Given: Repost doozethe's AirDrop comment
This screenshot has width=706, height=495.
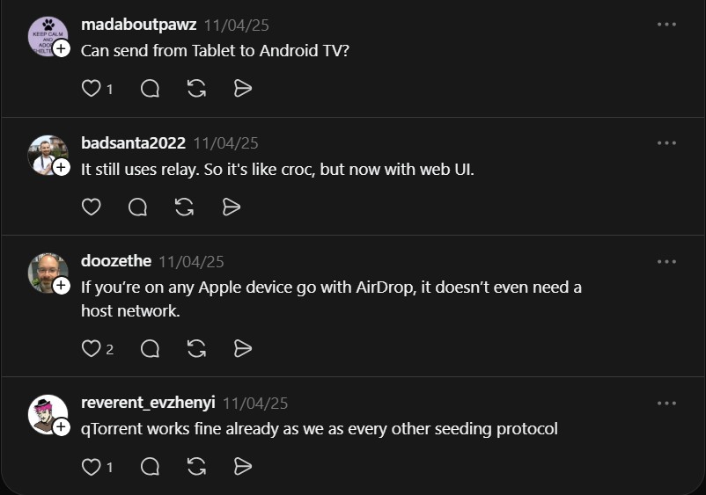Looking at the screenshot, I should pos(196,349).
